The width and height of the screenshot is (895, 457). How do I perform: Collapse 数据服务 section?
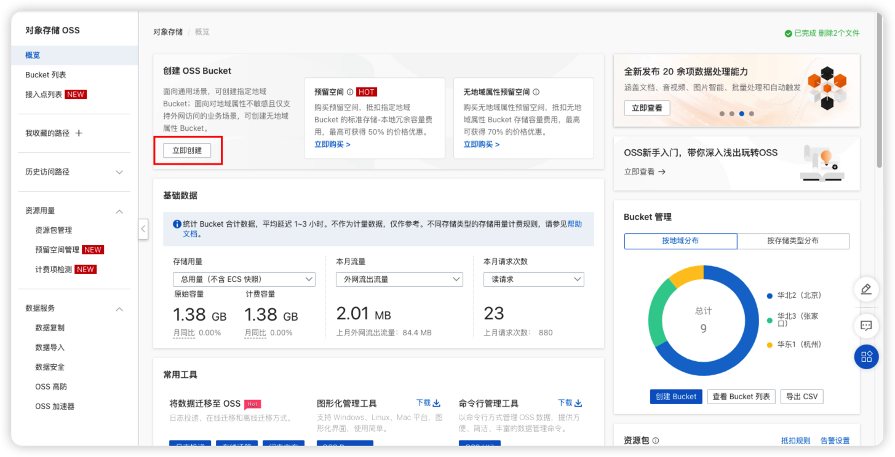pyautogui.click(x=120, y=309)
